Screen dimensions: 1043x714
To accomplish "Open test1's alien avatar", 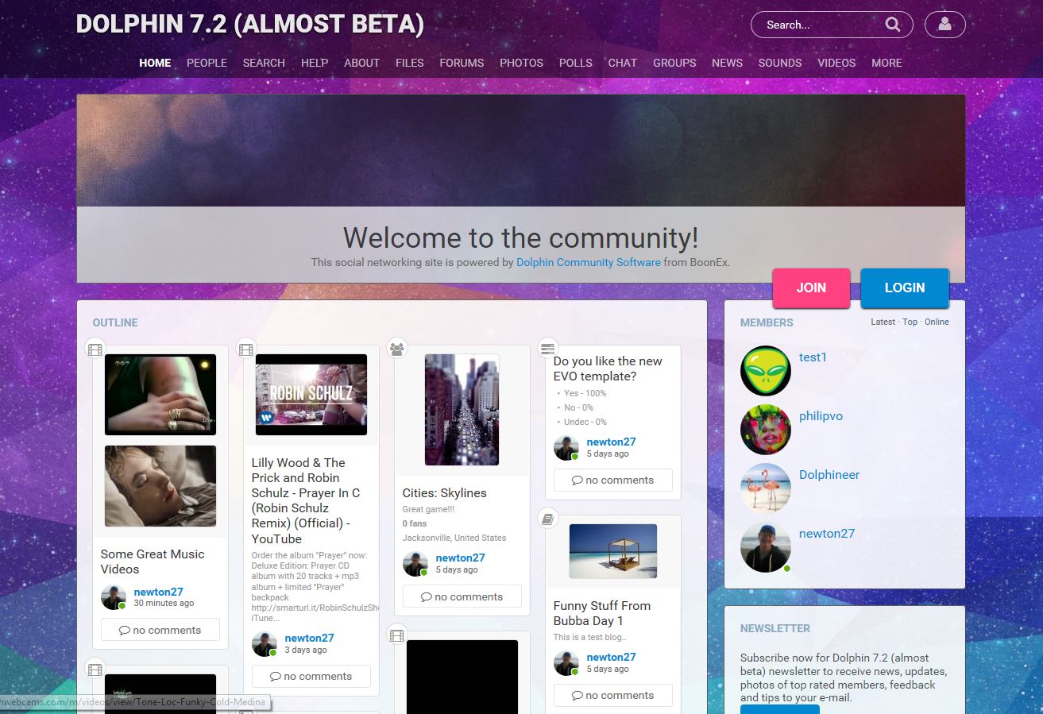I will 765,371.
